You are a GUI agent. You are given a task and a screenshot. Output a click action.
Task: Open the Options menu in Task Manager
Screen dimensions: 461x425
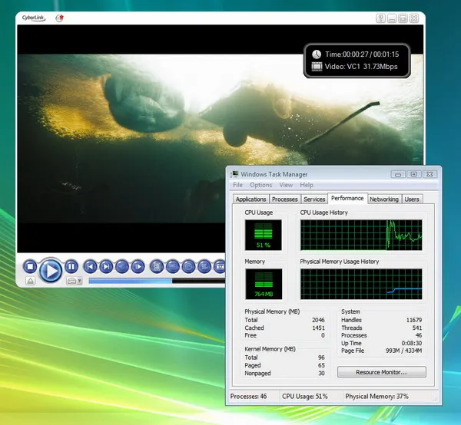[x=260, y=185]
